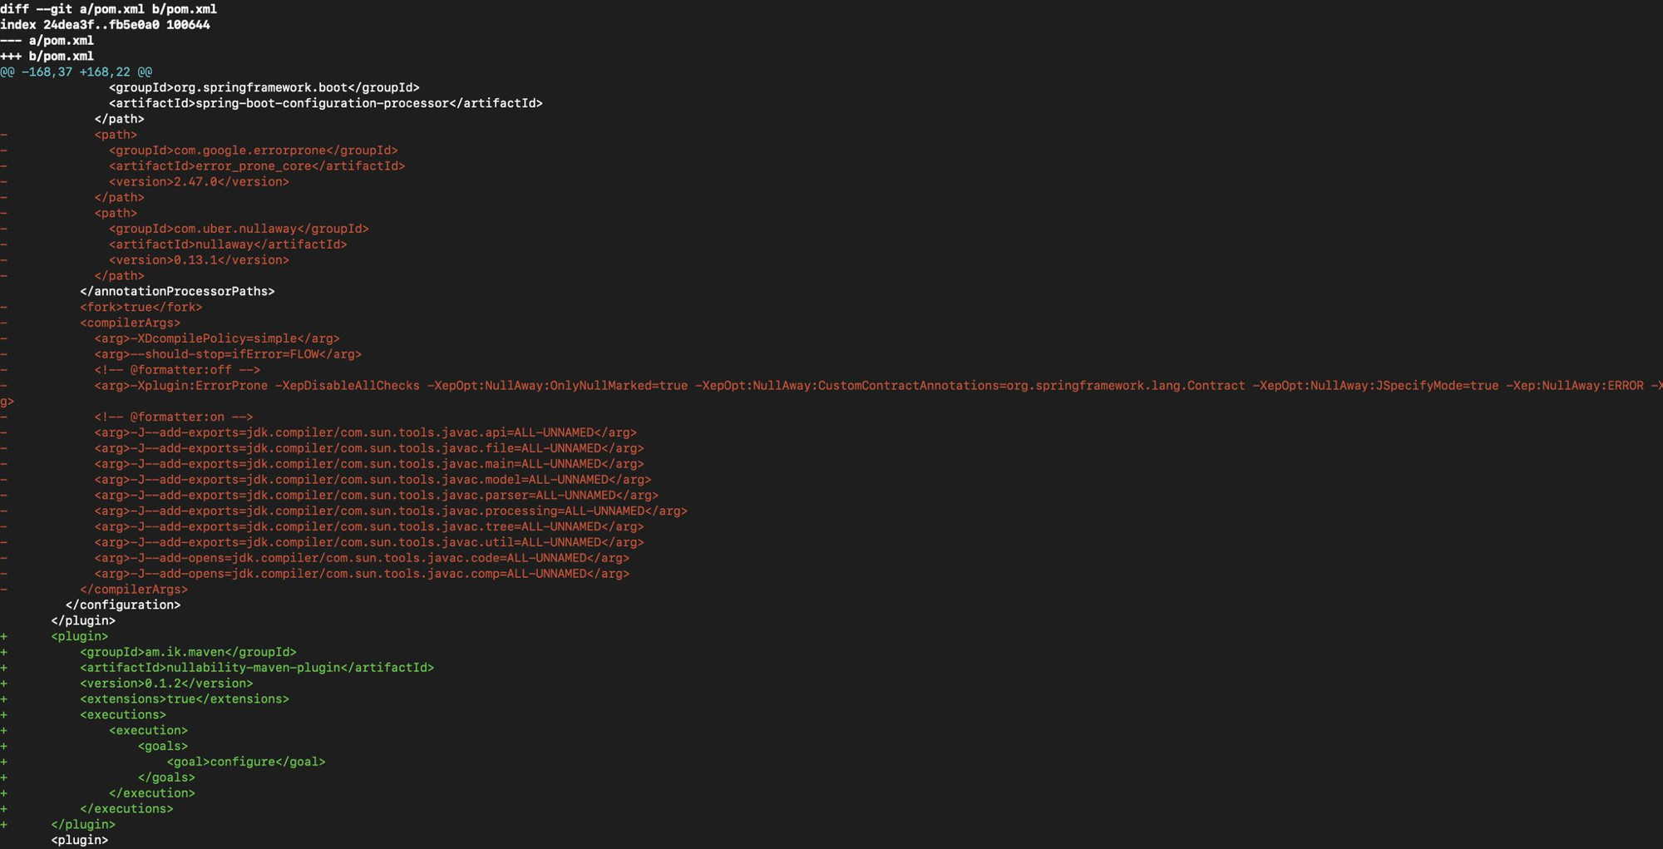
Task: Click the long -Xplugin:ErrorProne arg line
Action: click(831, 386)
